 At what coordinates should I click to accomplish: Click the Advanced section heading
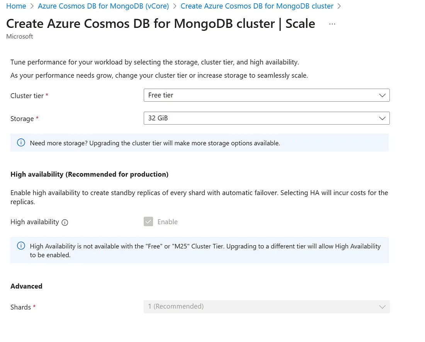pos(26,286)
